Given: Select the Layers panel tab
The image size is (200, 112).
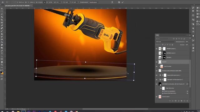Looking at the screenshot, I should coord(157,35).
